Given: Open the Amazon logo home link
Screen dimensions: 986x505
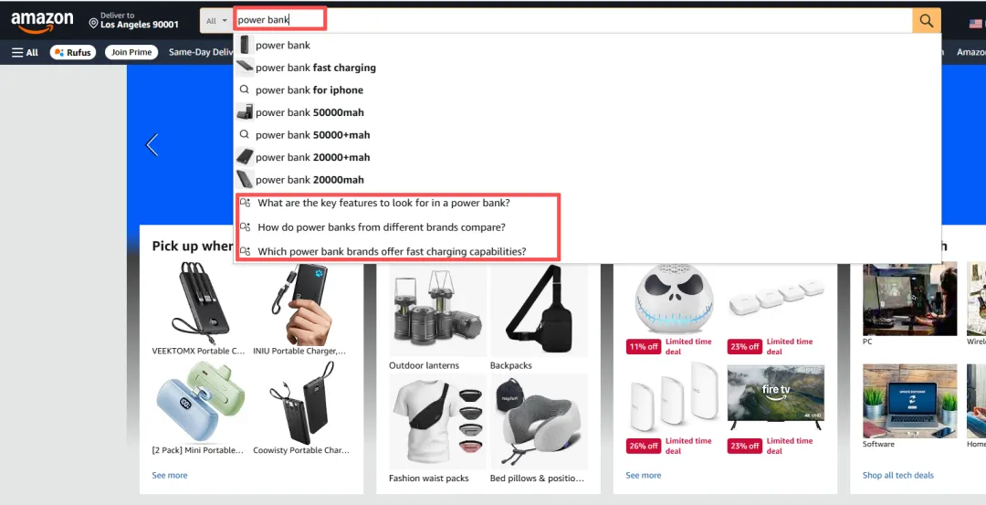Looking at the screenshot, I should 42,22.
